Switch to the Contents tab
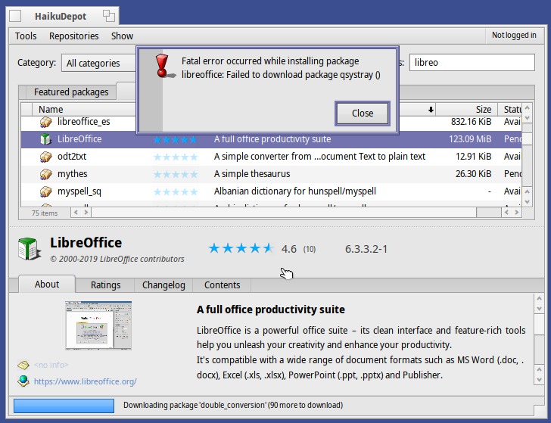This screenshot has width=551, height=423. [x=222, y=285]
